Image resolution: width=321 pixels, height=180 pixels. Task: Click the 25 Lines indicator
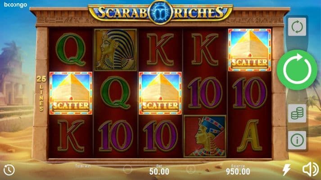point(41,94)
